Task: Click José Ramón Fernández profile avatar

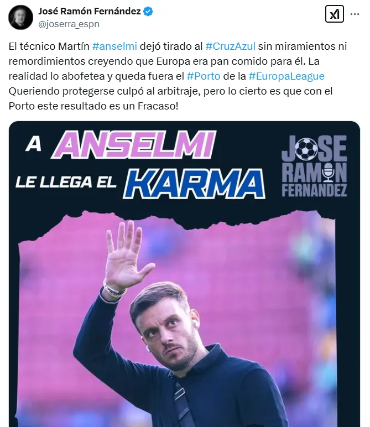Action: coord(20,17)
